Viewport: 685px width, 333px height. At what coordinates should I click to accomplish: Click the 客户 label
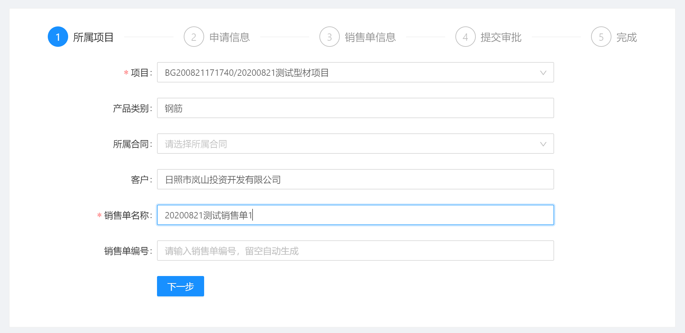click(x=141, y=180)
